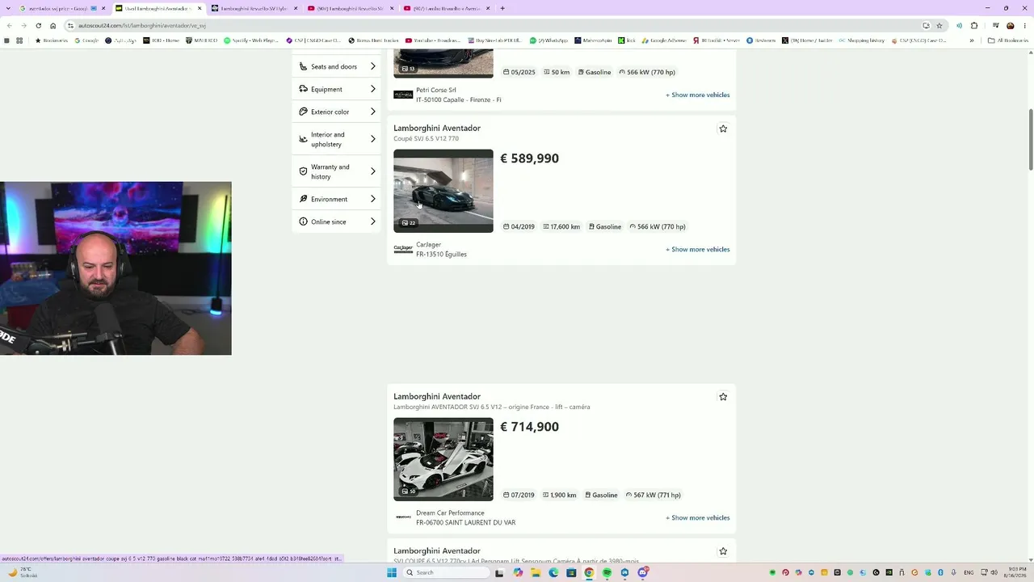Open the Bookmarks bookmark bar item
Image resolution: width=1034 pixels, height=582 pixels.
[52, 40]
